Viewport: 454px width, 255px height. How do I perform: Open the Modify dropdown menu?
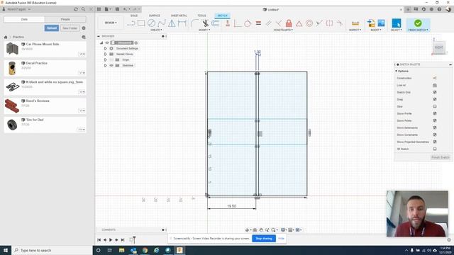204,30
